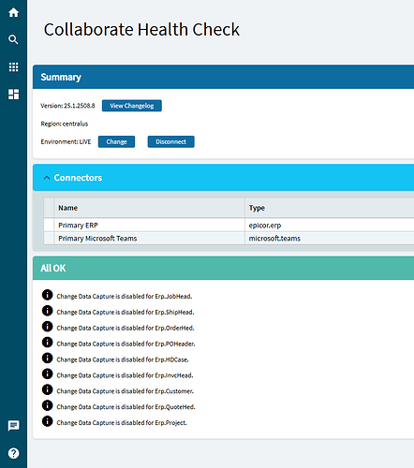Click the Disconnect button

[170, 141]
